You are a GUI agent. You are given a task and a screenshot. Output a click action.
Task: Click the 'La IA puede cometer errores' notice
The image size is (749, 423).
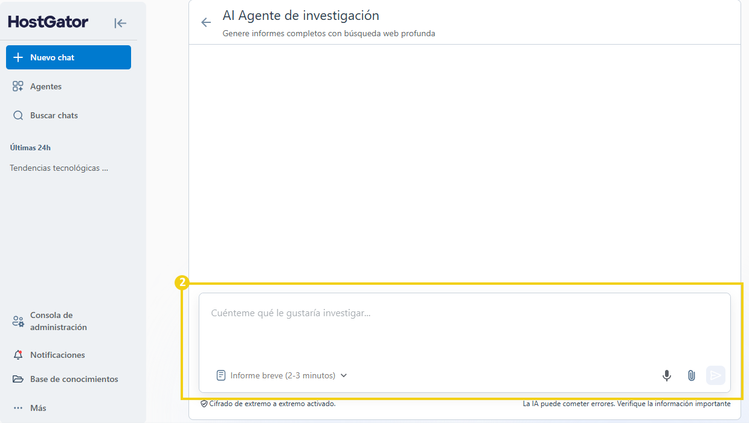coord(626,404)
